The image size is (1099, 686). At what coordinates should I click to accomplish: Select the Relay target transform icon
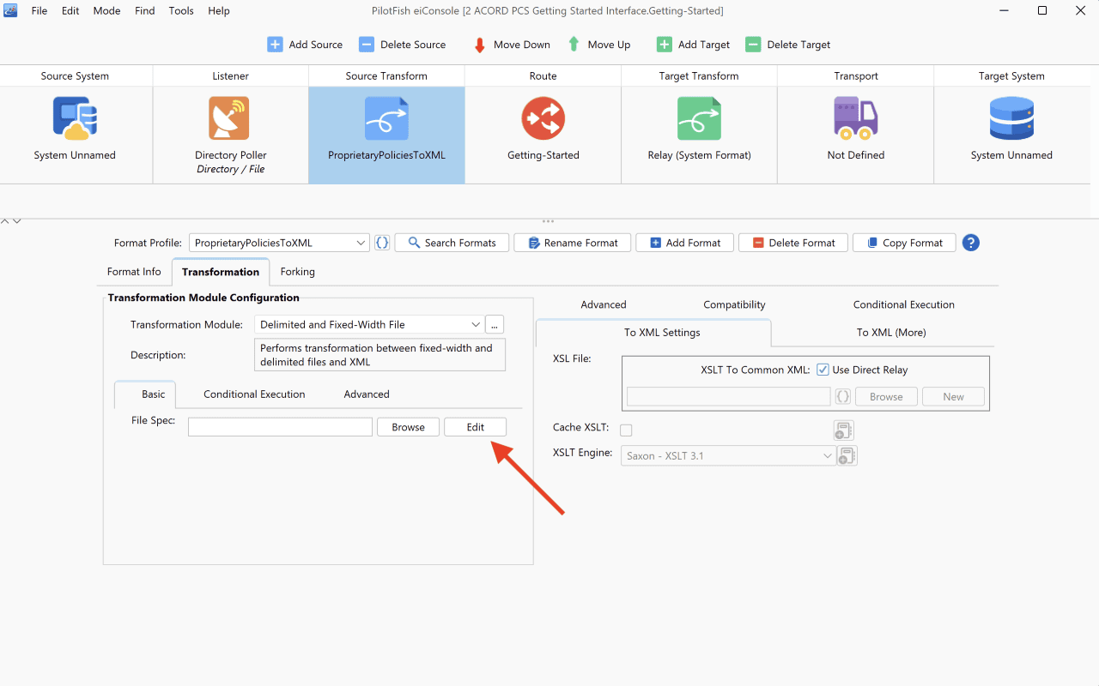coord(699,118)
